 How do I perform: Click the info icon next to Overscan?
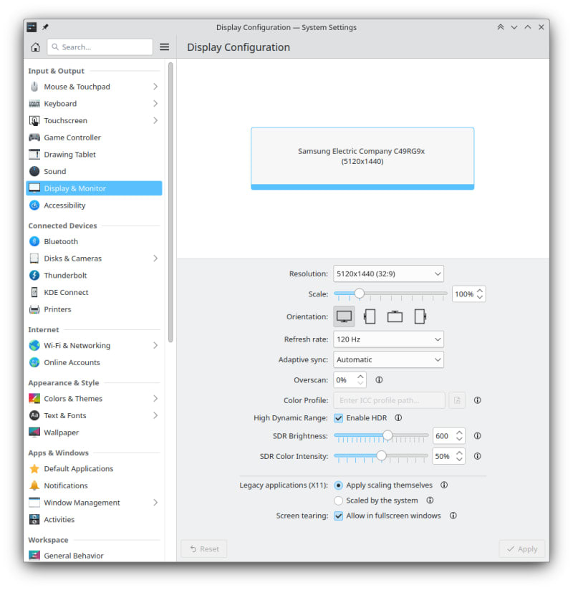tap(379, 380)
